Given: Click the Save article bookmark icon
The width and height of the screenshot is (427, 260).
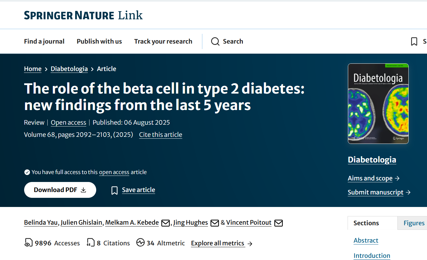Looking at the screenshot, I should (x=115, y=191).
